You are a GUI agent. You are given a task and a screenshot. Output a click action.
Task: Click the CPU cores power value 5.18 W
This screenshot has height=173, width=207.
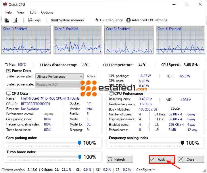click(144, 81)
